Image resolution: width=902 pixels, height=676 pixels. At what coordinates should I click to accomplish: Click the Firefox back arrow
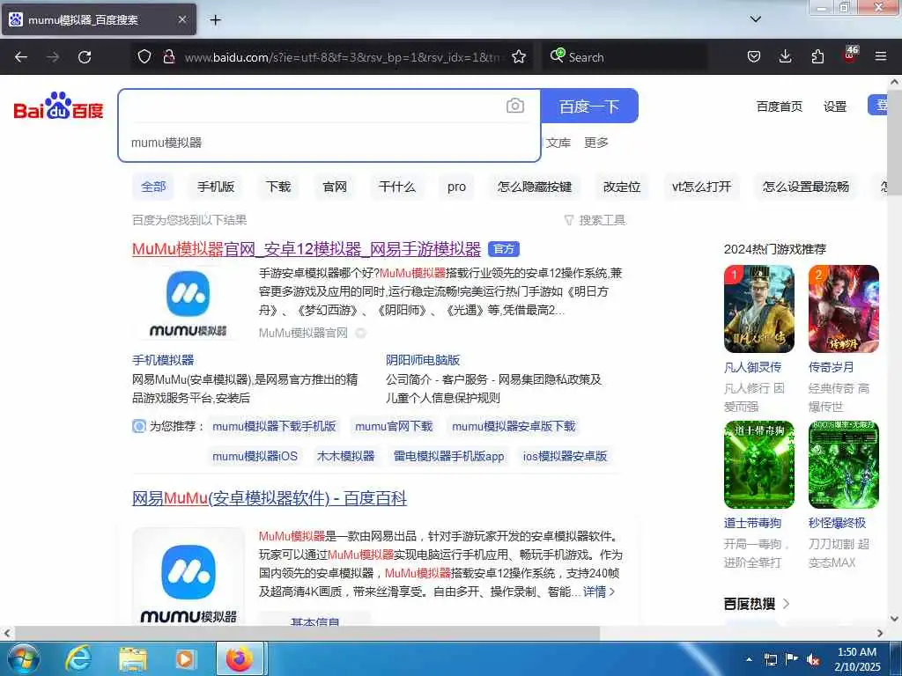coord(21,57)
